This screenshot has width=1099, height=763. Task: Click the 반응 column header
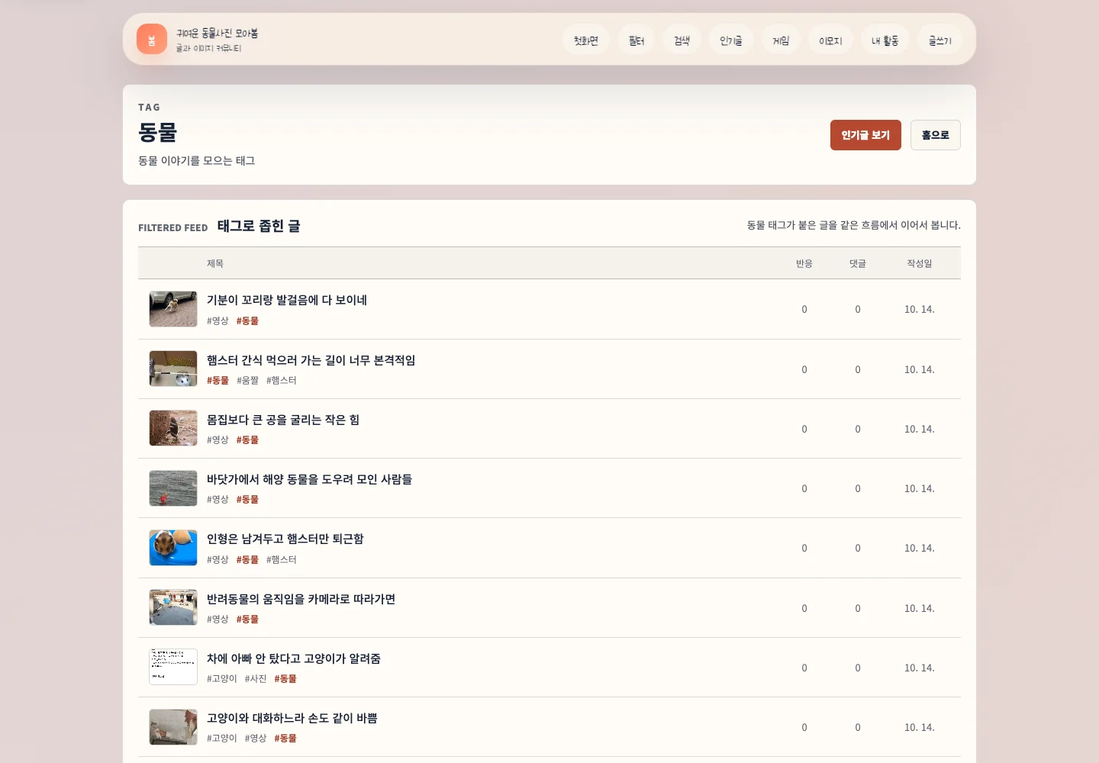tap(804, 263)
